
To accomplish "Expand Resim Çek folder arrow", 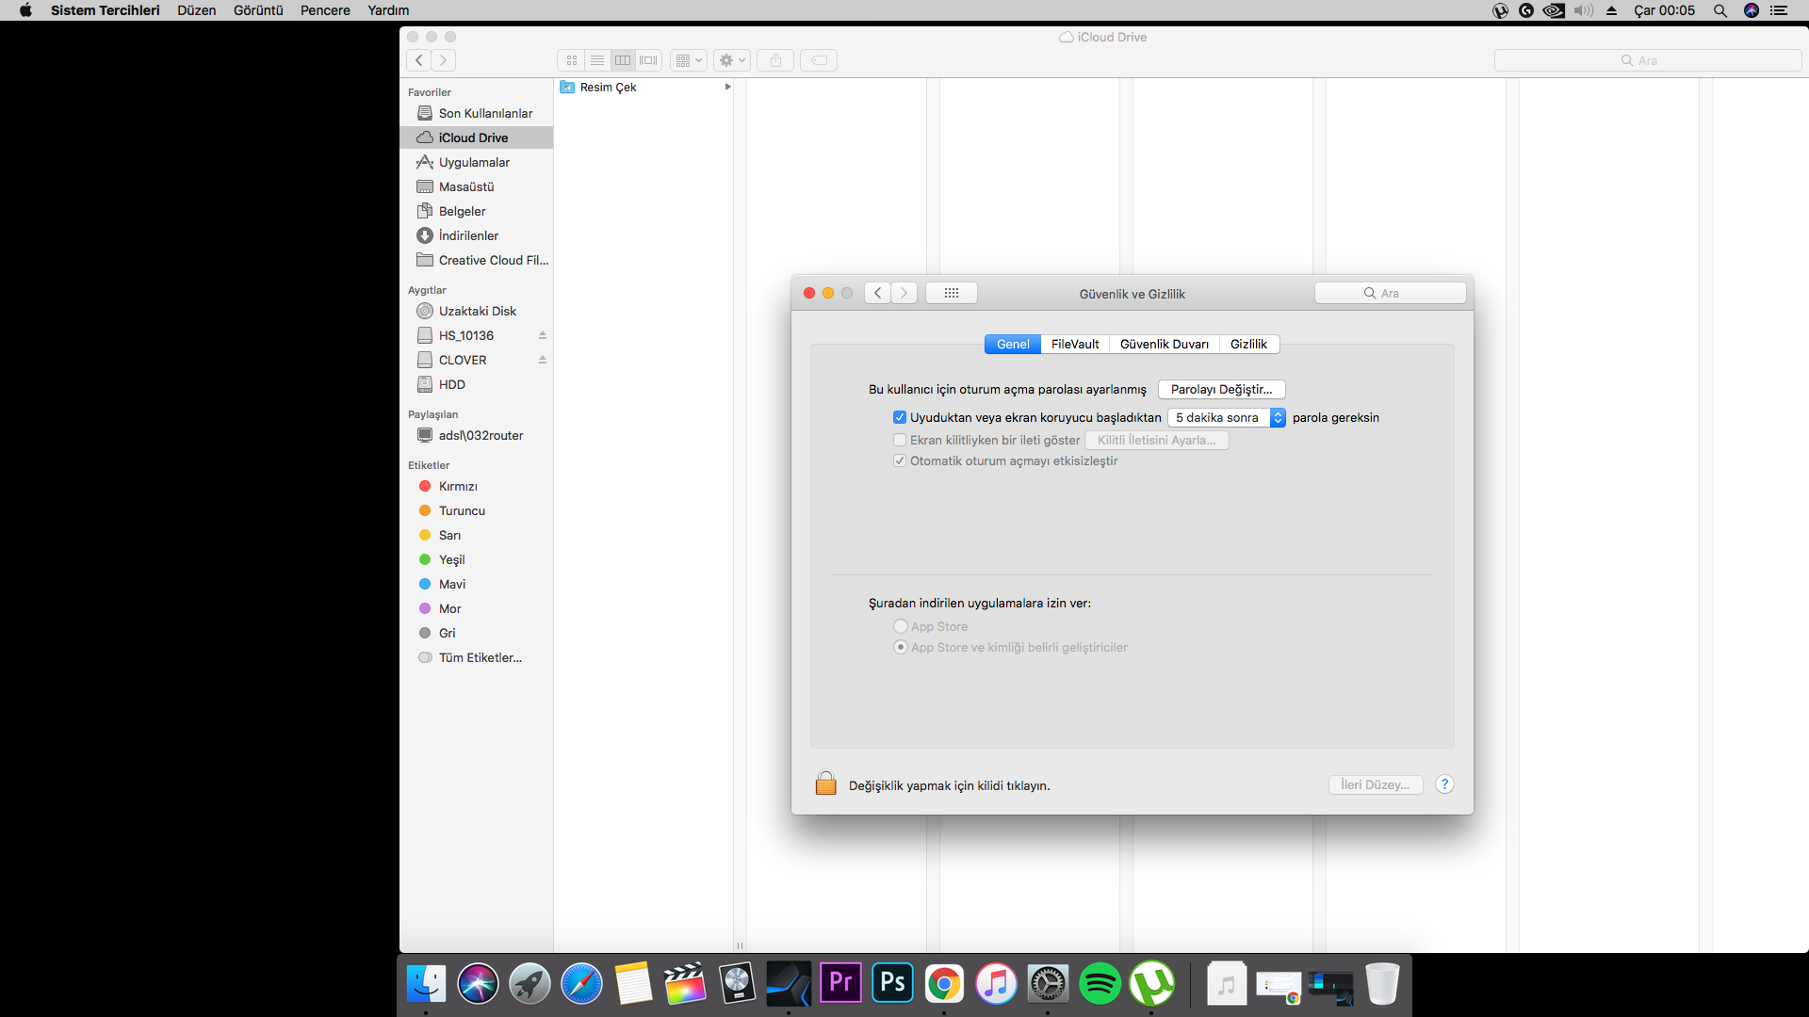I will tap(727, 87).
